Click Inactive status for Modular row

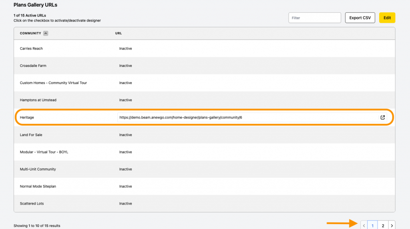click(125, 152)
